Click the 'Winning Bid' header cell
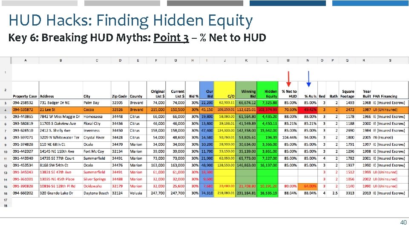This screenshot has width=409, height=230. [246, 90]
